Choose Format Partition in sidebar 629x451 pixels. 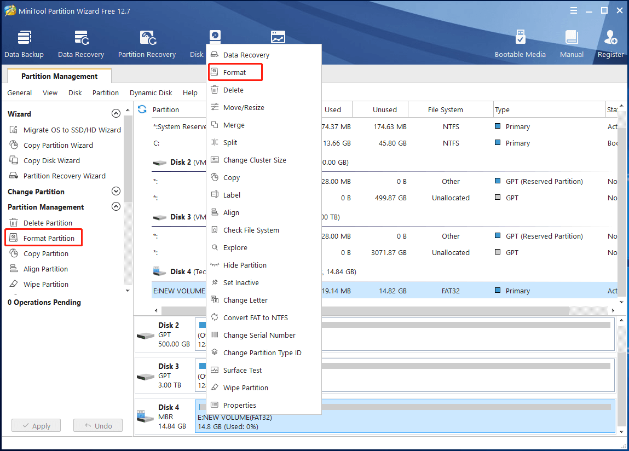(x=43, y=238)
